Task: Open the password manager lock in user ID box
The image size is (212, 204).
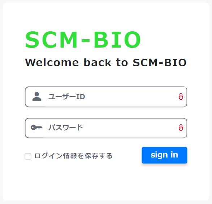Action: [x=181, y=97]
